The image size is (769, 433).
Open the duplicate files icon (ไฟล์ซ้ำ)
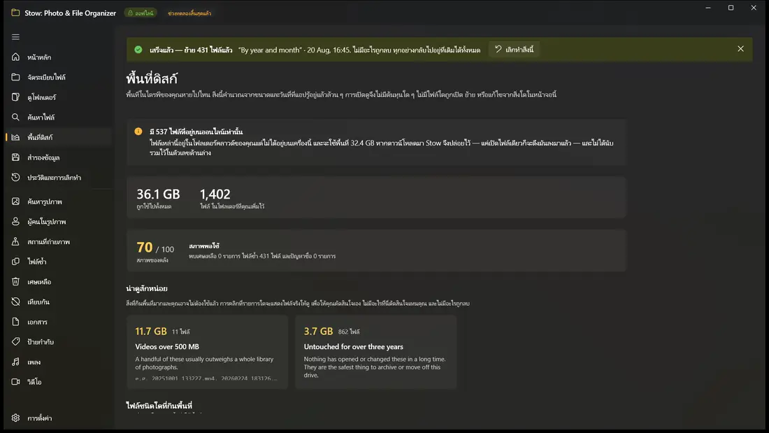pyautogui.click(x=15, y=262)
